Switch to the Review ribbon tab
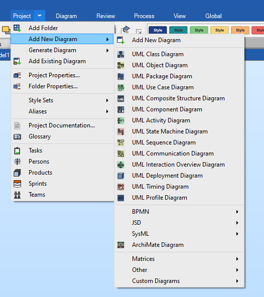 point(105,16)
